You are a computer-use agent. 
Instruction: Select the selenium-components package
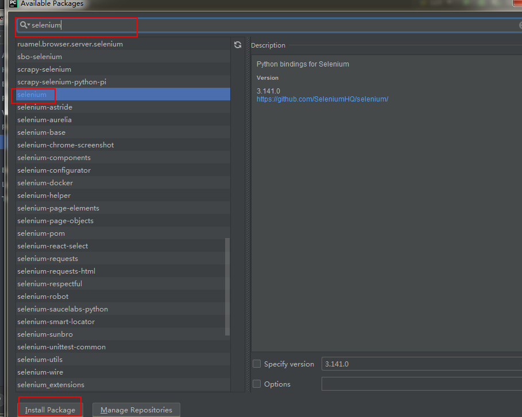point(123,158)
